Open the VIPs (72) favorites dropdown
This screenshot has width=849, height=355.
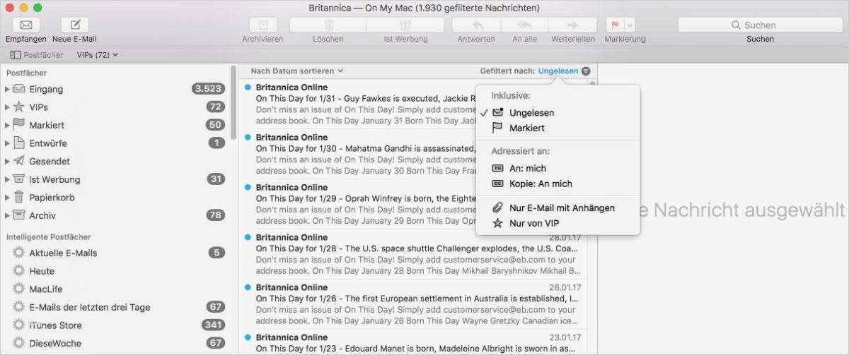pyautogui.click(x=97, y=54)
